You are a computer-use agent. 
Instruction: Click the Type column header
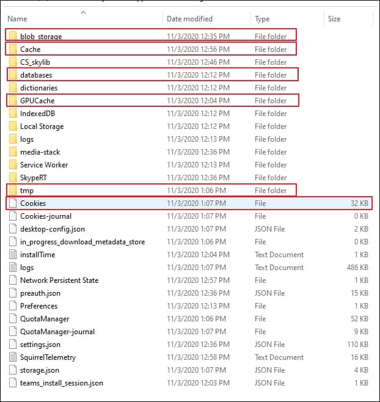[262, 19]
